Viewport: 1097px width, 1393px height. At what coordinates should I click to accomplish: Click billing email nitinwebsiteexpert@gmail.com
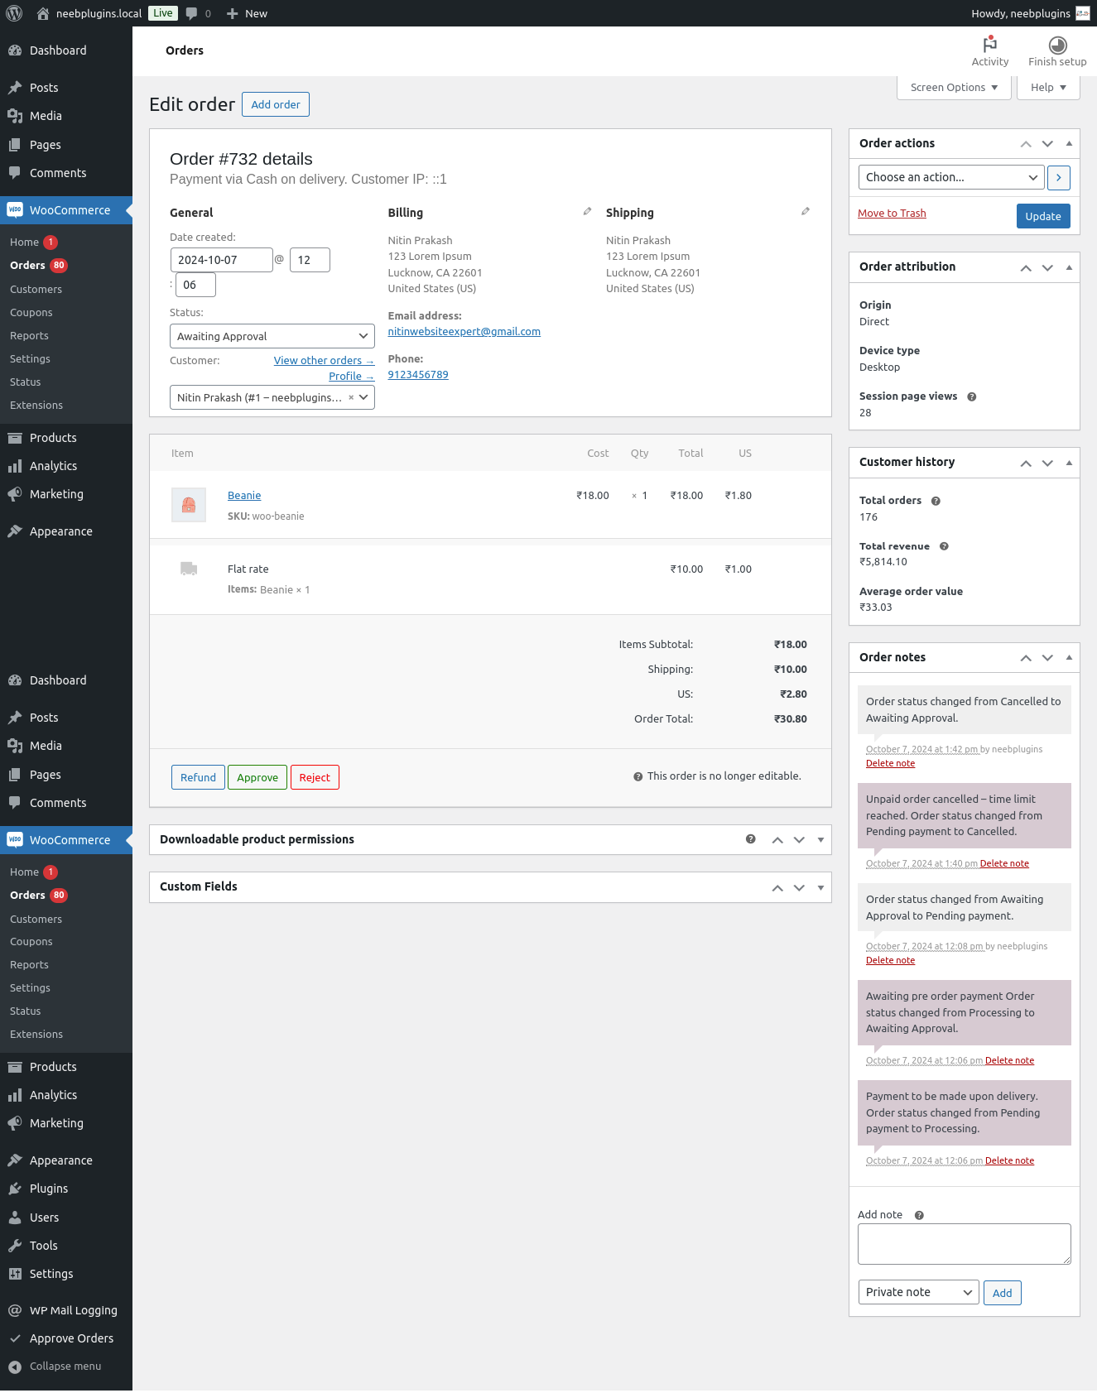[464, 332]
